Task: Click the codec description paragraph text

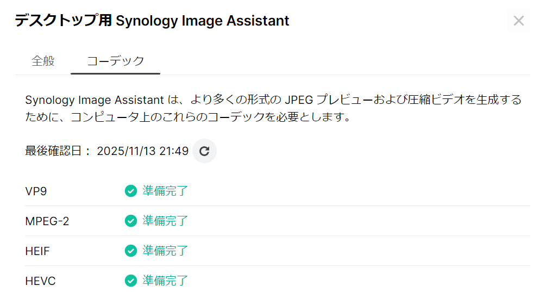Action: 273,108
